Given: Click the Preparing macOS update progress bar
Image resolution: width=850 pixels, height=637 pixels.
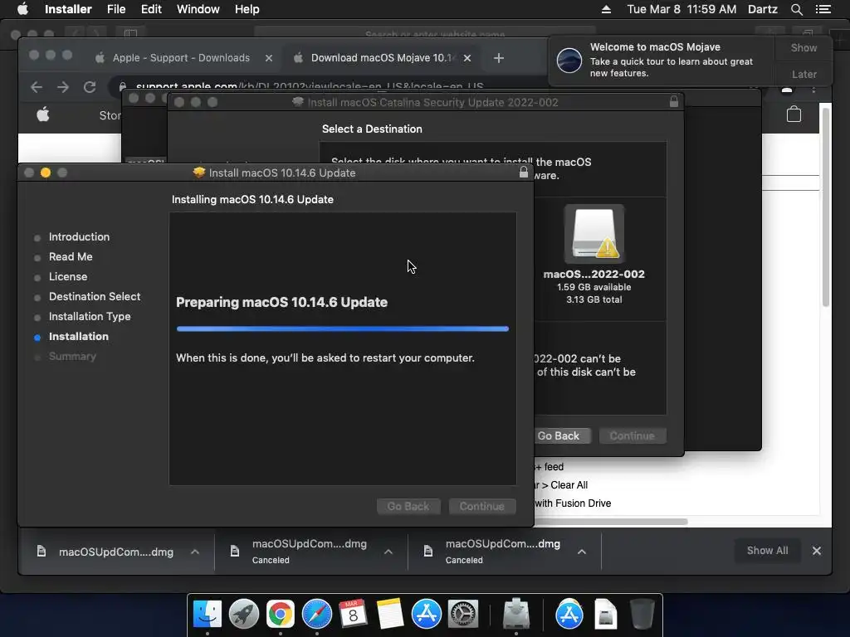Looking at the screenshot, I should click(x=343, y=328).
